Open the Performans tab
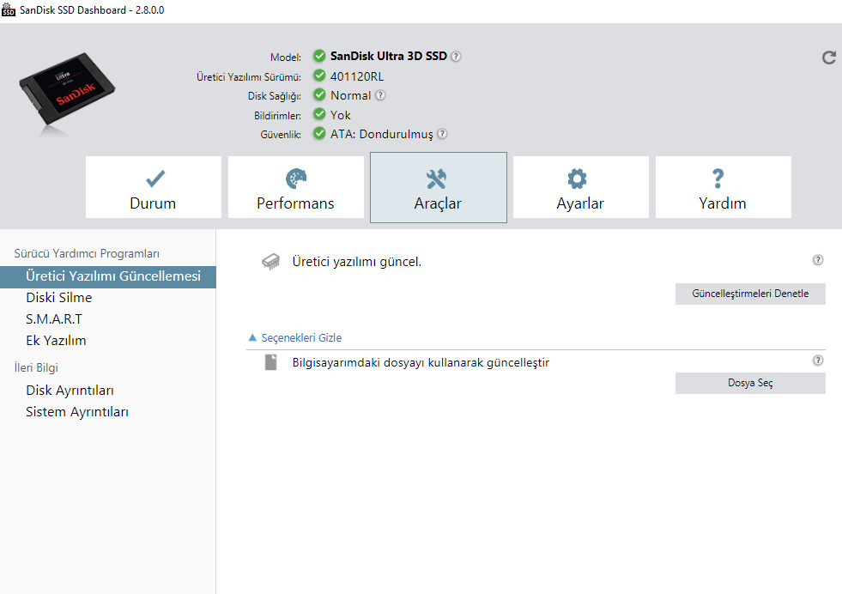842x594 pixels. 296,187
